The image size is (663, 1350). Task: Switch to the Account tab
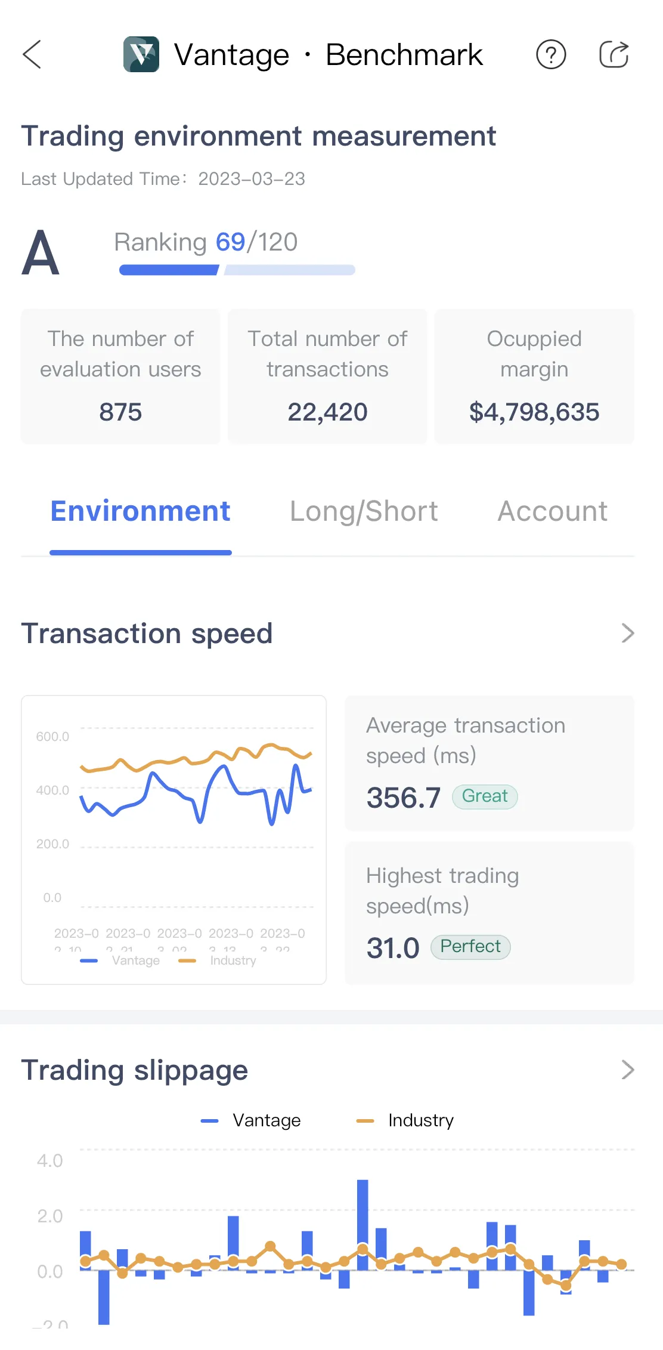[x=553, y=511]
